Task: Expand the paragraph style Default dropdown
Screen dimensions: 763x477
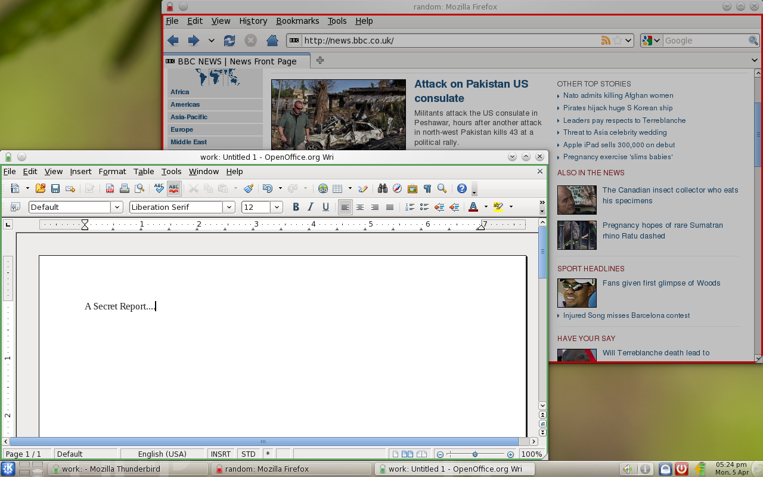Action: click(117, 207)
